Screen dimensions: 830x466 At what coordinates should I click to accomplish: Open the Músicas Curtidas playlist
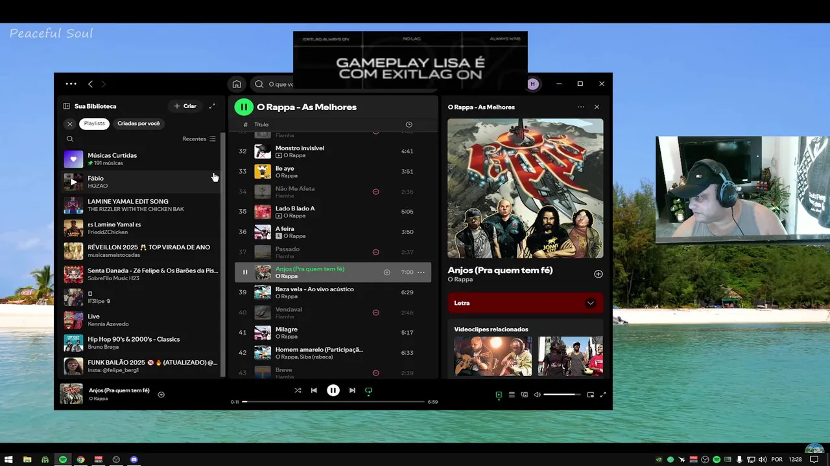tap(140, 159)
